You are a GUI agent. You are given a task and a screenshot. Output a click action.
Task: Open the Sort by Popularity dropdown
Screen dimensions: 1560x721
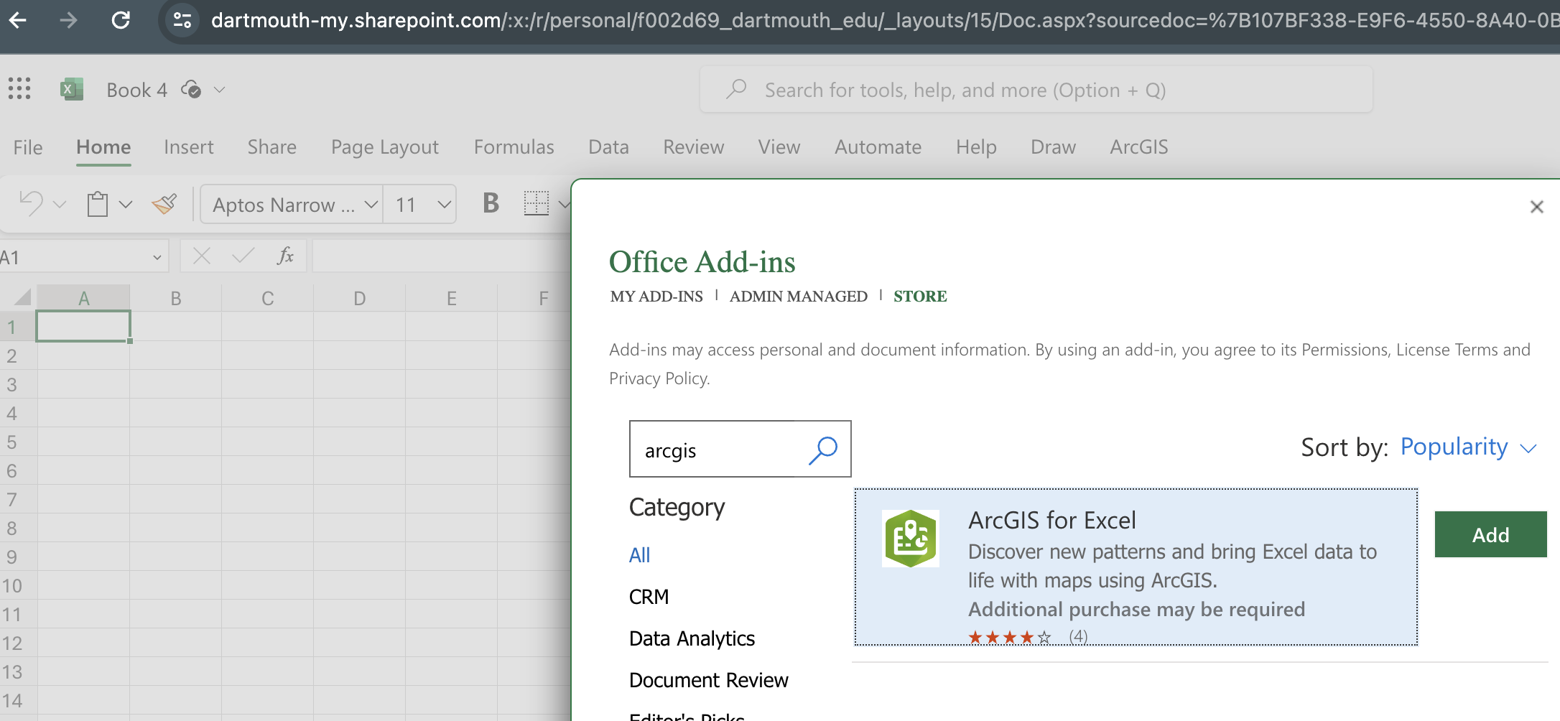click(1468, 447)
